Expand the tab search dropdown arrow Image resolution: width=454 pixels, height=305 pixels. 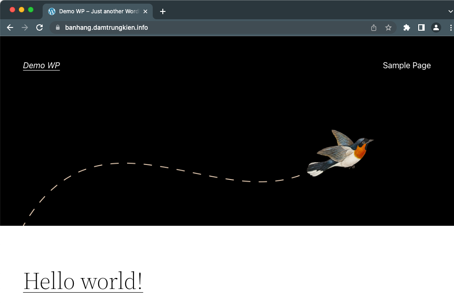pyautogui.click(x=450, y=11)
